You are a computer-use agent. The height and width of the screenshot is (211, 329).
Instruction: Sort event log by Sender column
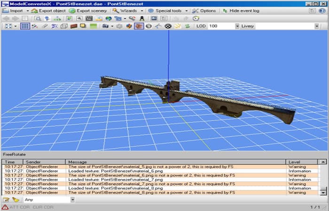[x=44, y=162]
